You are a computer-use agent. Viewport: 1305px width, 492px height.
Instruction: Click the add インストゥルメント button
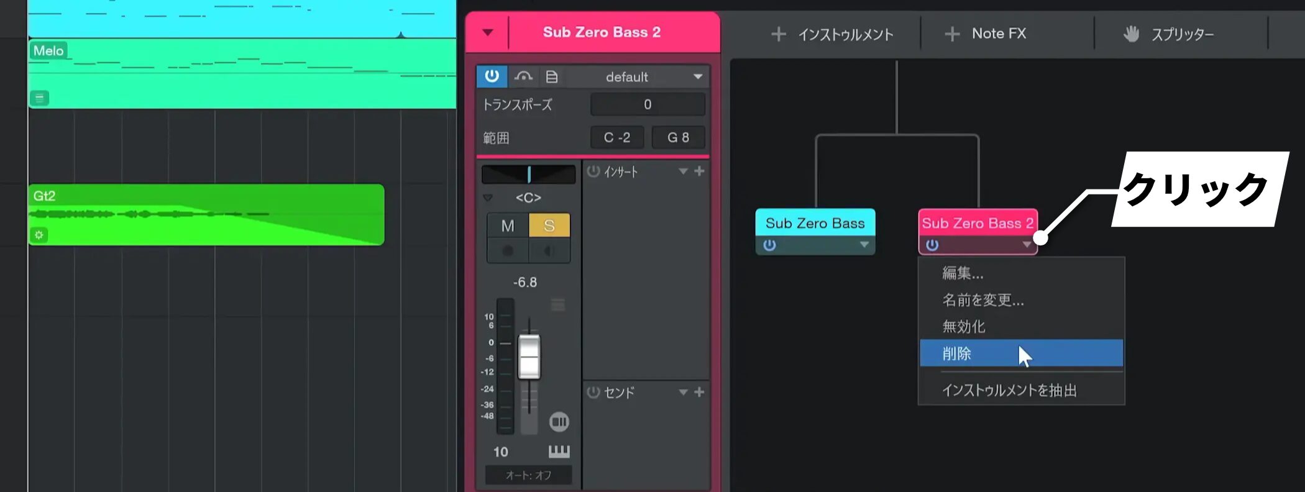833,34
